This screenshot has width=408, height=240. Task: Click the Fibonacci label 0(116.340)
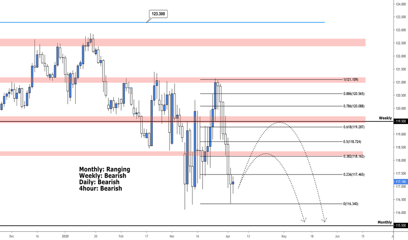tap(351, 204)
